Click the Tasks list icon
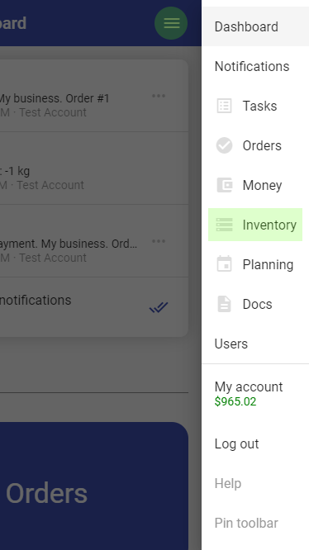 click(224, 106)
